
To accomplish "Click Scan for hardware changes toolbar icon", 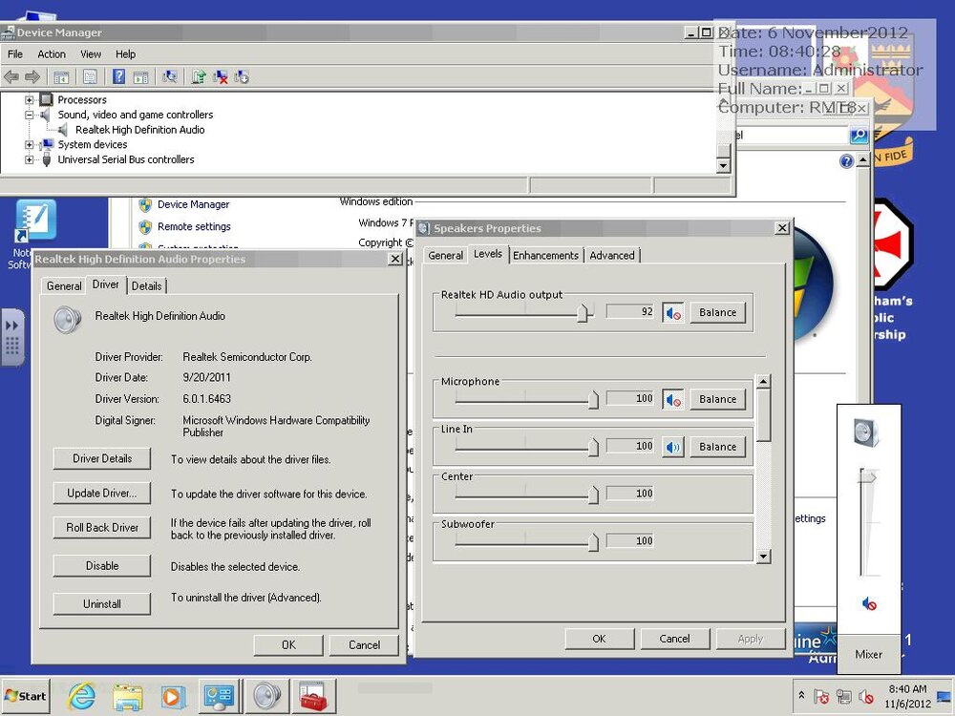I will (169, 76).
